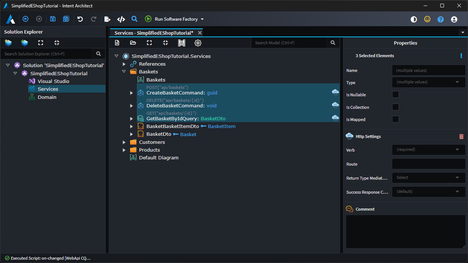Click the export icon in top toolbar
The height and width of the screenshot is (263, 468).
[107, 19]
